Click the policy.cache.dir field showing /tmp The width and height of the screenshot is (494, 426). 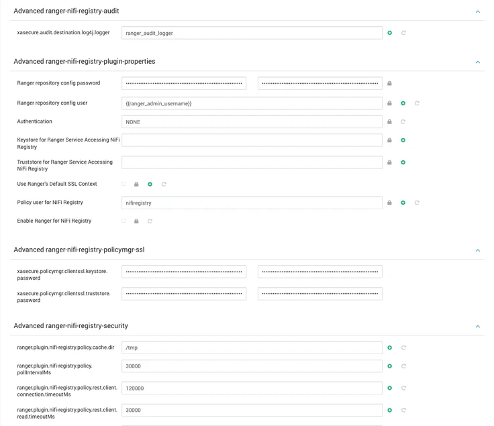(x=252, y=348)
